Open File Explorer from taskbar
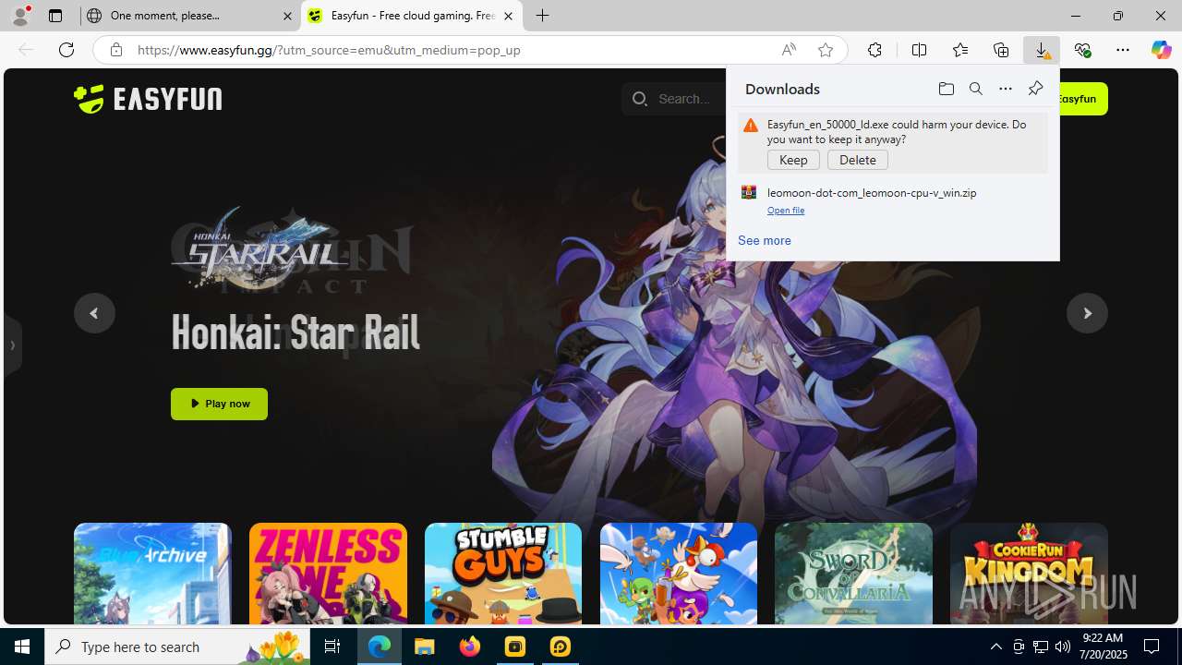 (x=425, y=647)
